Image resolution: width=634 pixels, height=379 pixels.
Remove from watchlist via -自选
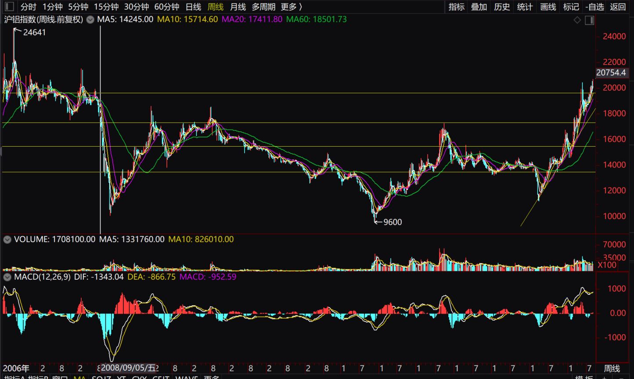coord(594,7)
